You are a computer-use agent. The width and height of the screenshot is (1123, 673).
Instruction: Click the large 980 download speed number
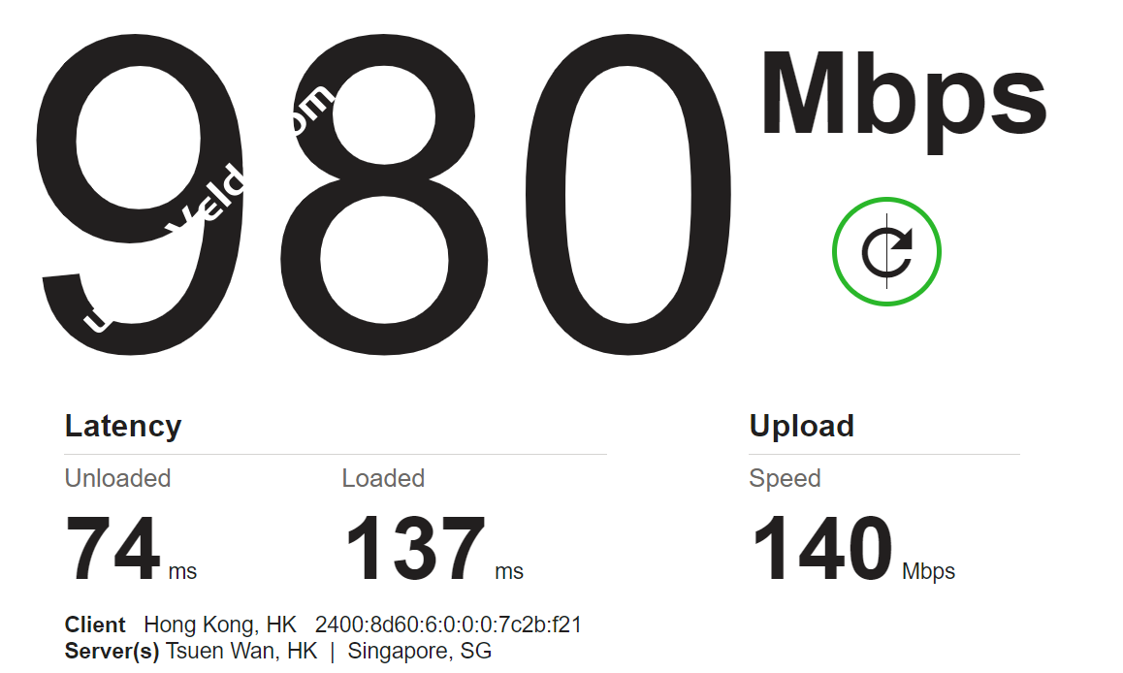(385, 193)
